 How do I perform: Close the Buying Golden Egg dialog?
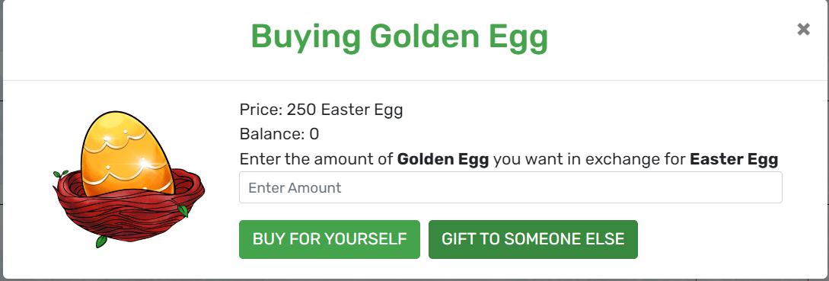(803, 29)
